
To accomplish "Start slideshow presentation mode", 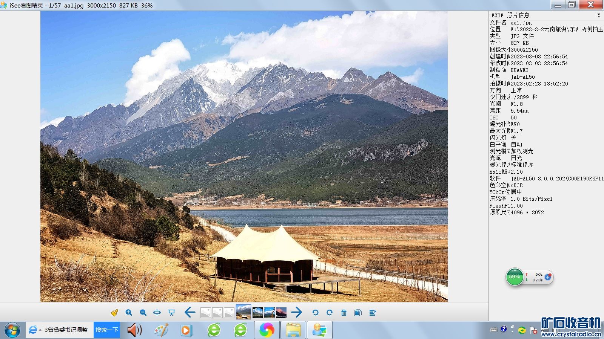I will click(171, 313).
